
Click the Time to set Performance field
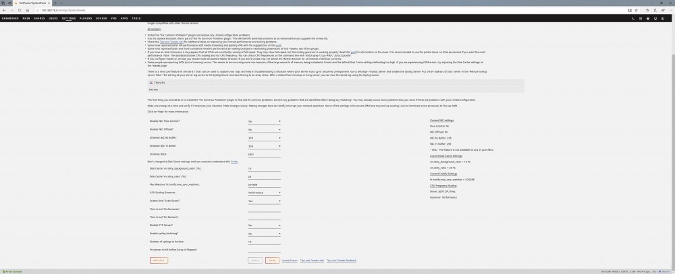pos(265,209)
